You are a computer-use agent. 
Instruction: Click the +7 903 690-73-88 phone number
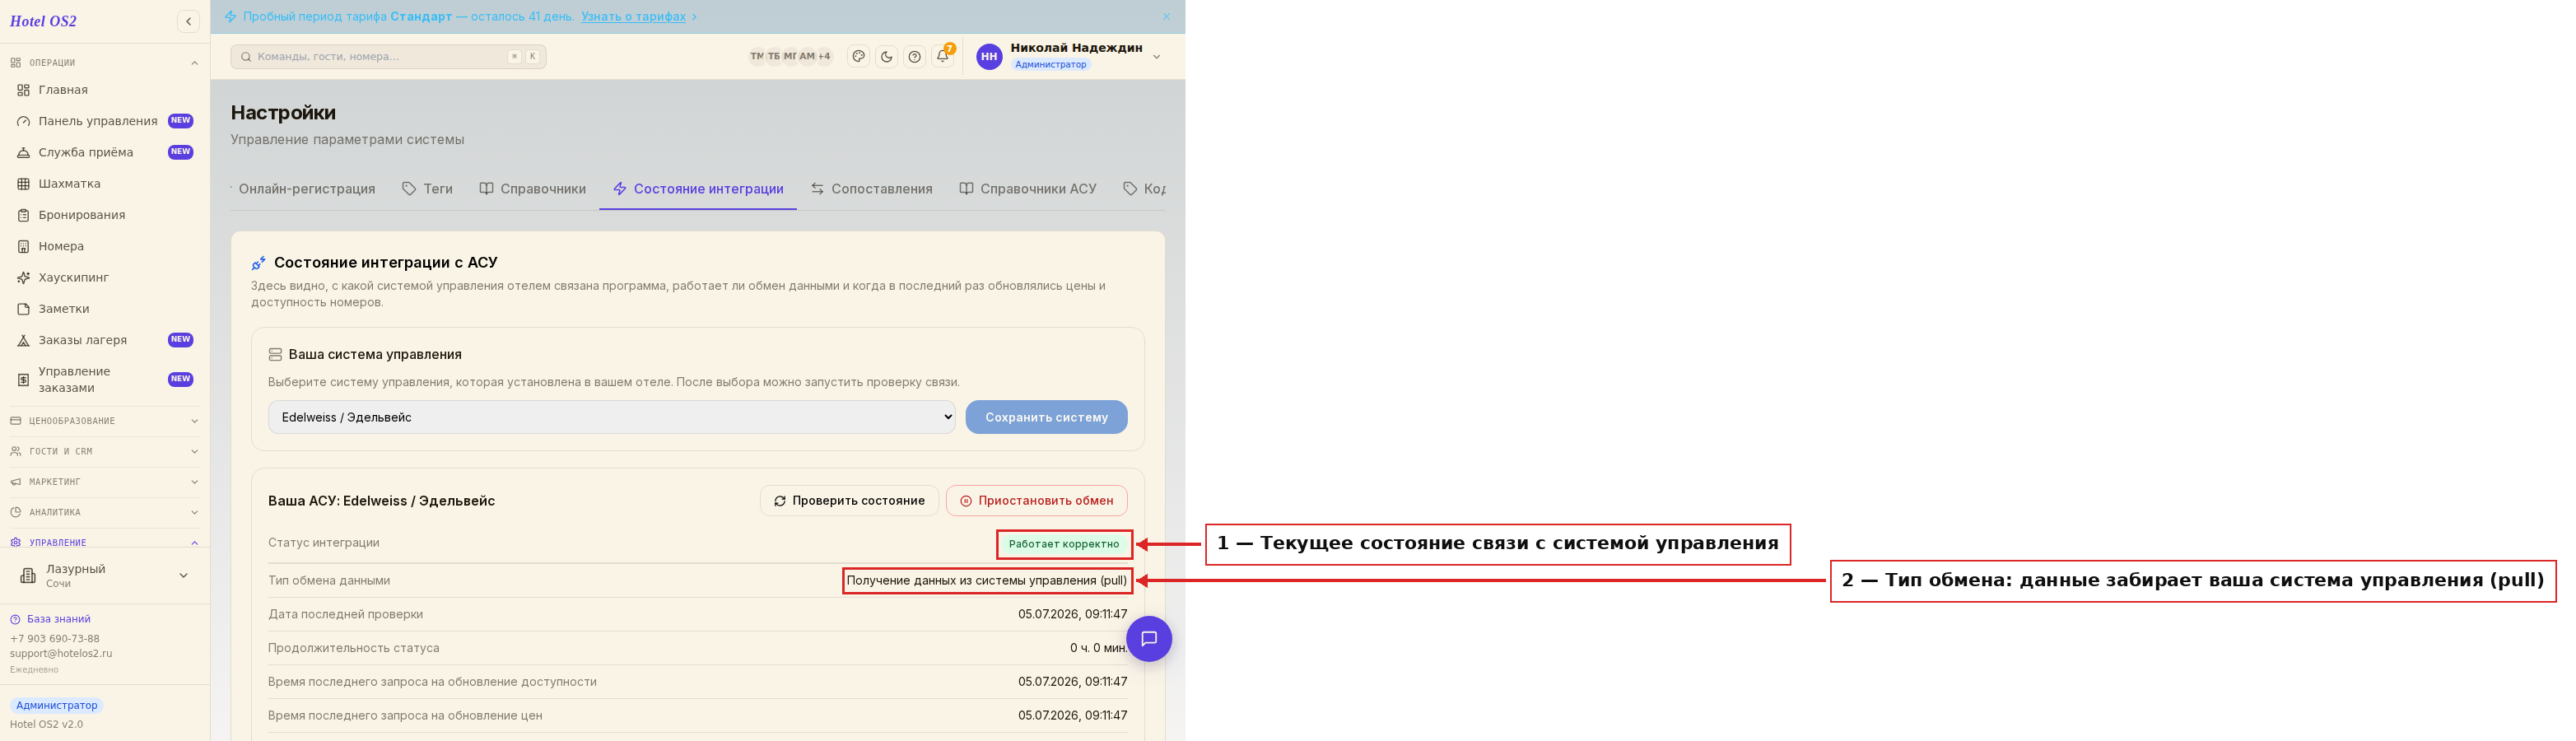tap(55, 639)
